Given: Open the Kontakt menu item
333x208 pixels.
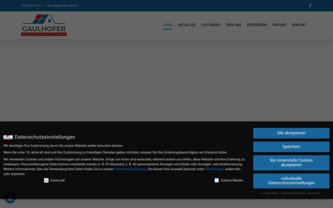Looking at the screenshot, I should 299,25.
